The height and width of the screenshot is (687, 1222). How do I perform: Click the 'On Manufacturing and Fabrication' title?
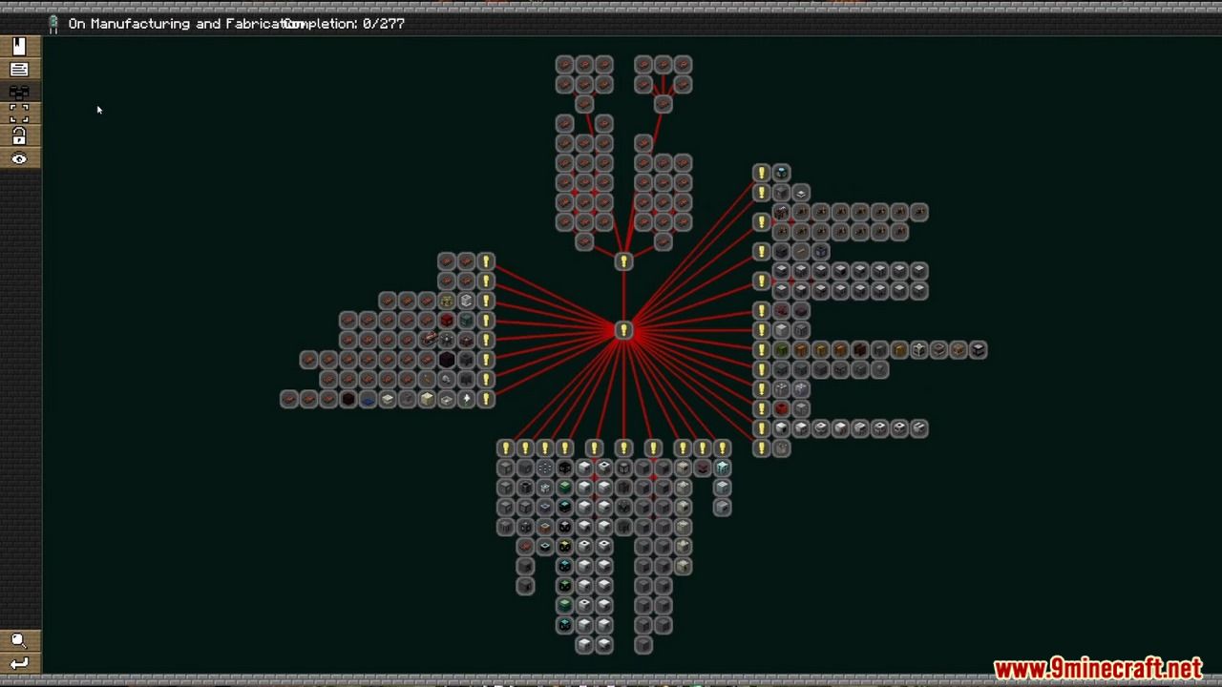(186, 24)
